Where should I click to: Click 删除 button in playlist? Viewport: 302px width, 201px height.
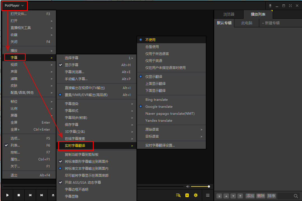click(261, 196)
